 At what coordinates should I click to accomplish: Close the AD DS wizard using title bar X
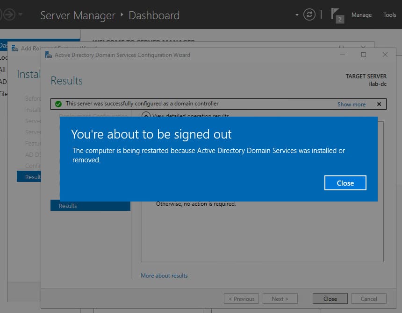[385, 55]
